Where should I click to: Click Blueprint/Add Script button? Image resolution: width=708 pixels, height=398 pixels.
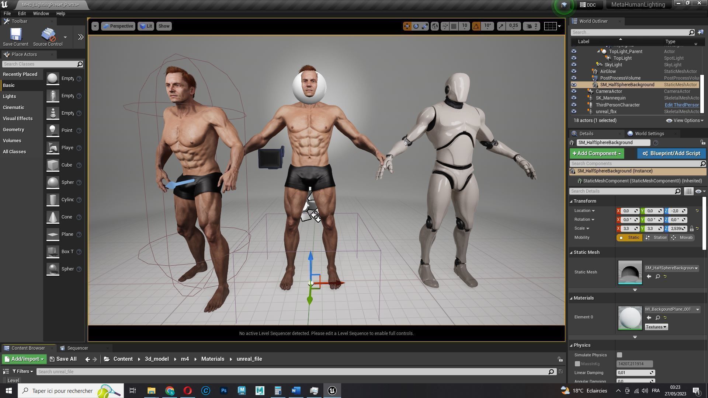pos(671,153)
